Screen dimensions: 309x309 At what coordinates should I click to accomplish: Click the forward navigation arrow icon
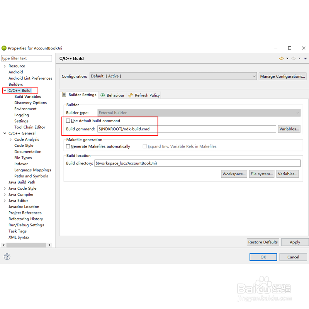tap(294, 58)
